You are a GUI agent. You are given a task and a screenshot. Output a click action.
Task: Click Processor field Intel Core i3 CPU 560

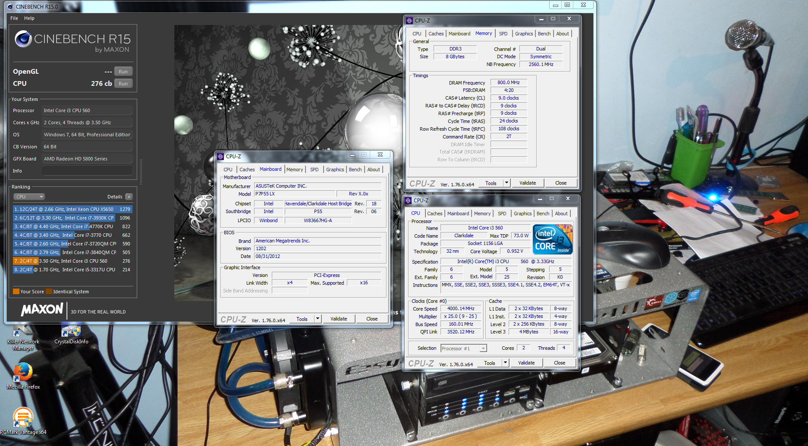[87, 110]
